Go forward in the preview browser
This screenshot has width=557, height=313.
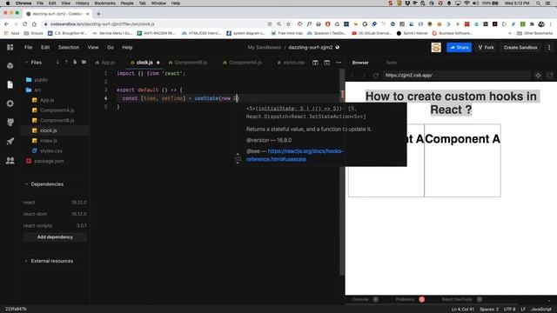[x=364, y=76]
